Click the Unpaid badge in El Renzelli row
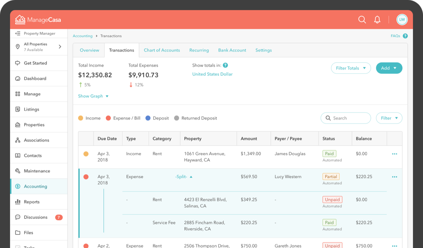This screenshot has width=423, height=248. 332,199
